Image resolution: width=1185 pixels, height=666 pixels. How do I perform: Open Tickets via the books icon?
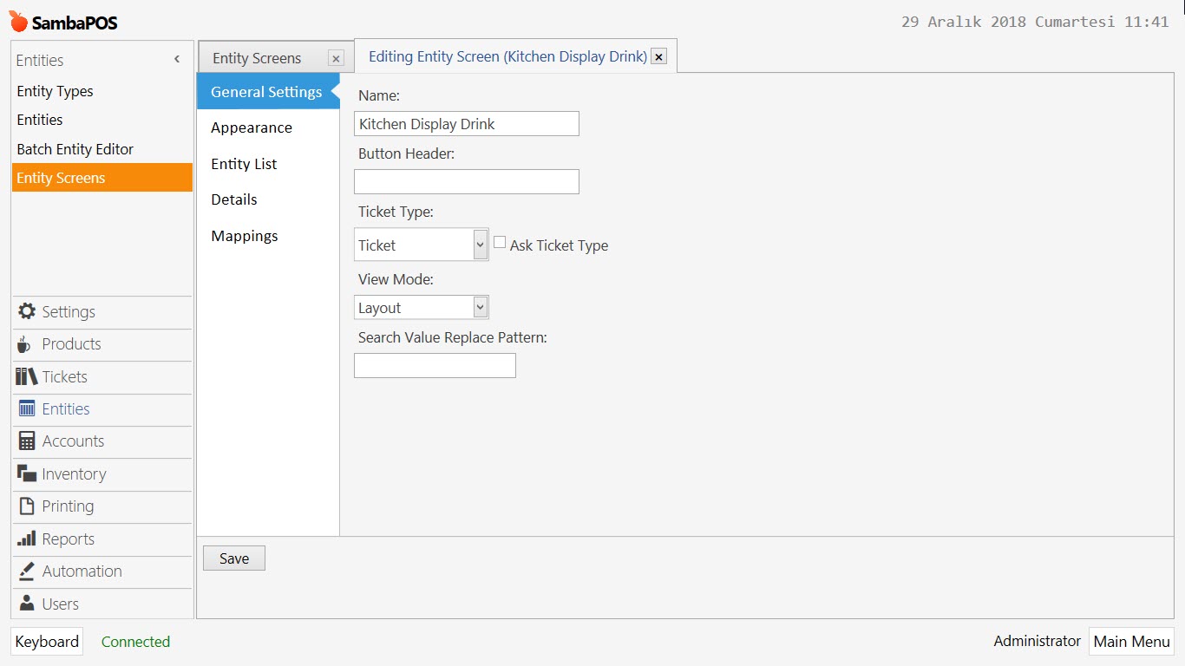pos(27,376)
